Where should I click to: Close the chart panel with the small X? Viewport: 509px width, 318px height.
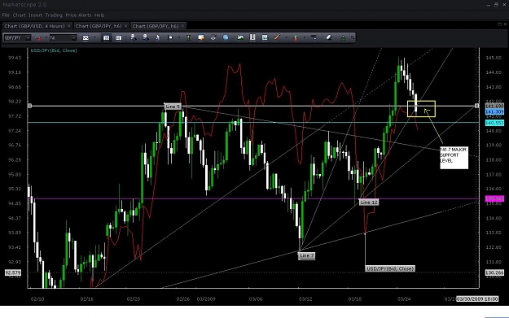[x=505, y=24]
